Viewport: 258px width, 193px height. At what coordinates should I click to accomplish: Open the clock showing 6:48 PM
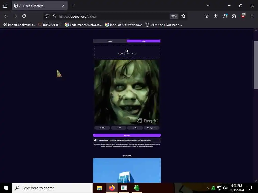237,188
